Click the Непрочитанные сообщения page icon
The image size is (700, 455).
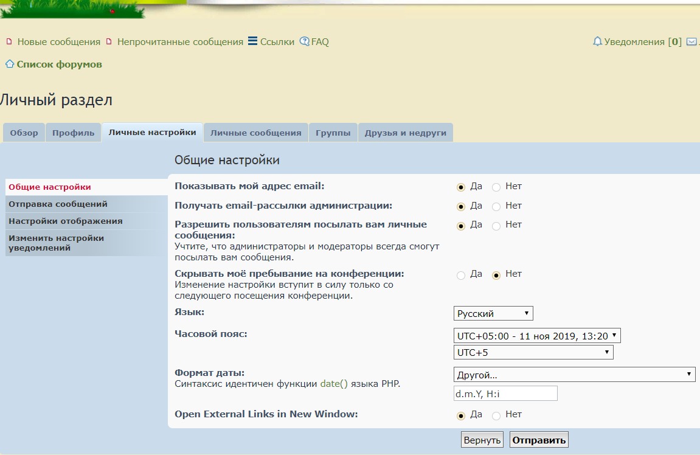(109, 41)
